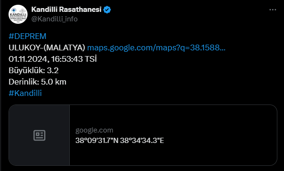Select the gray thumbnail panel of link card
Viewport: 284px width, 171px height.
[39, 135]
